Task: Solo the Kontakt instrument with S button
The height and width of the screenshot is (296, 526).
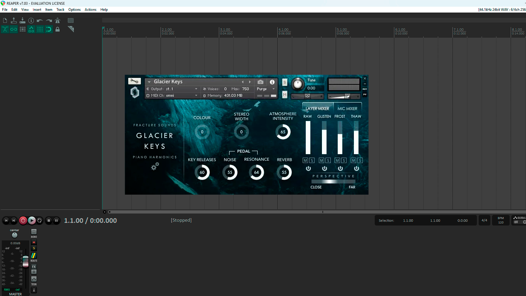Action: coord(285,82)
